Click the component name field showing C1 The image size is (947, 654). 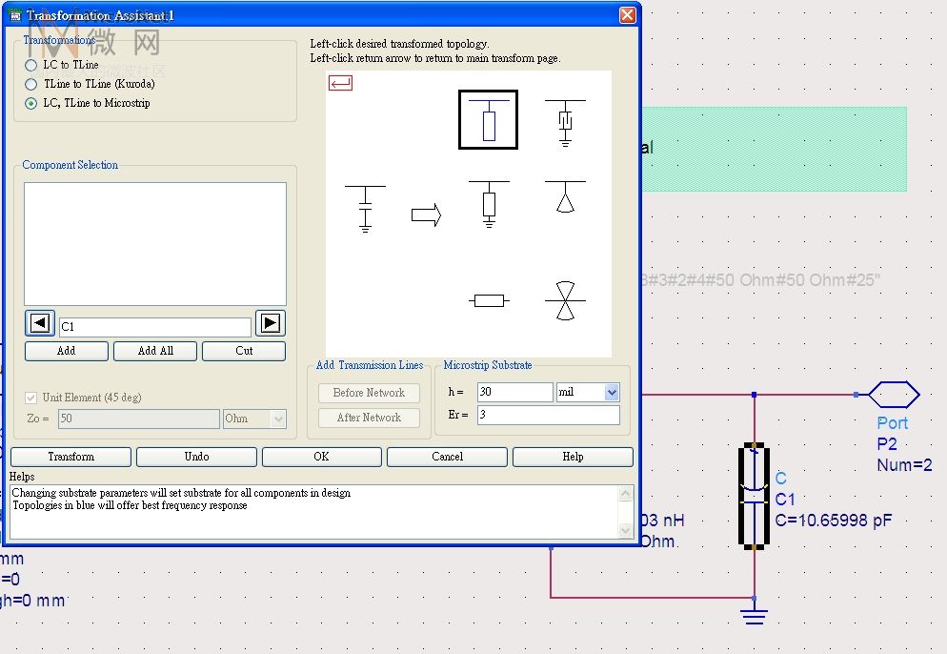(155, 327)
